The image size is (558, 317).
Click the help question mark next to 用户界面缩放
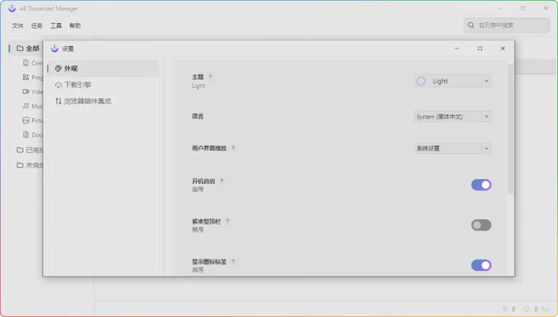pyautogui.click(x=233, y=148)
